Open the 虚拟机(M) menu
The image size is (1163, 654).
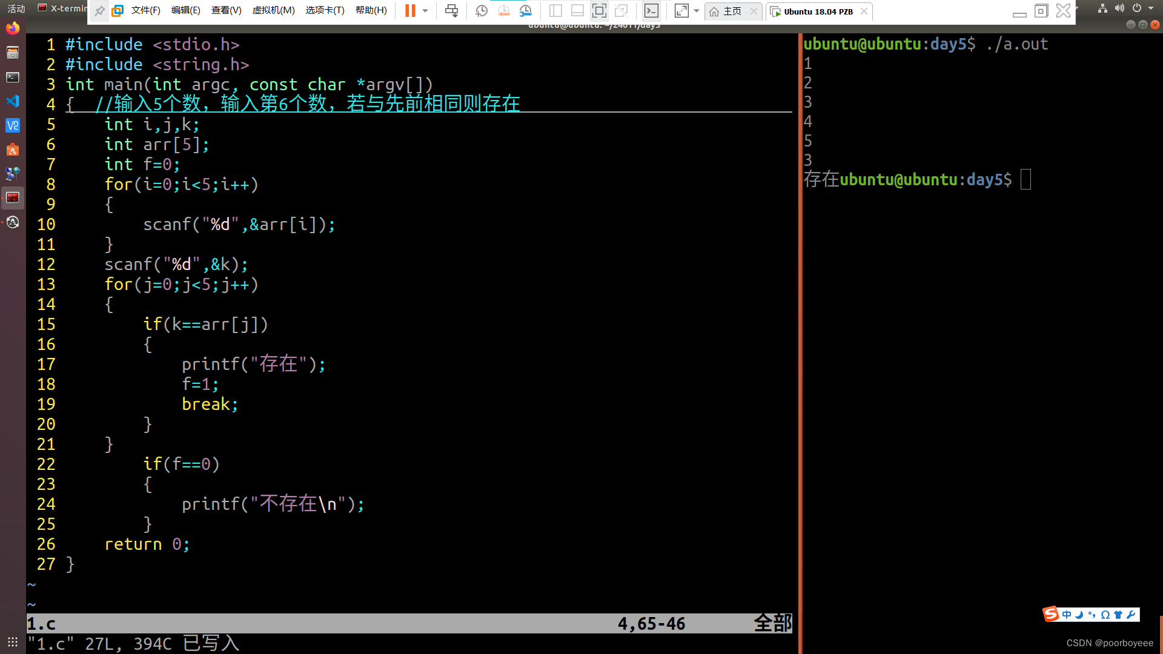(x=273, y=10)
